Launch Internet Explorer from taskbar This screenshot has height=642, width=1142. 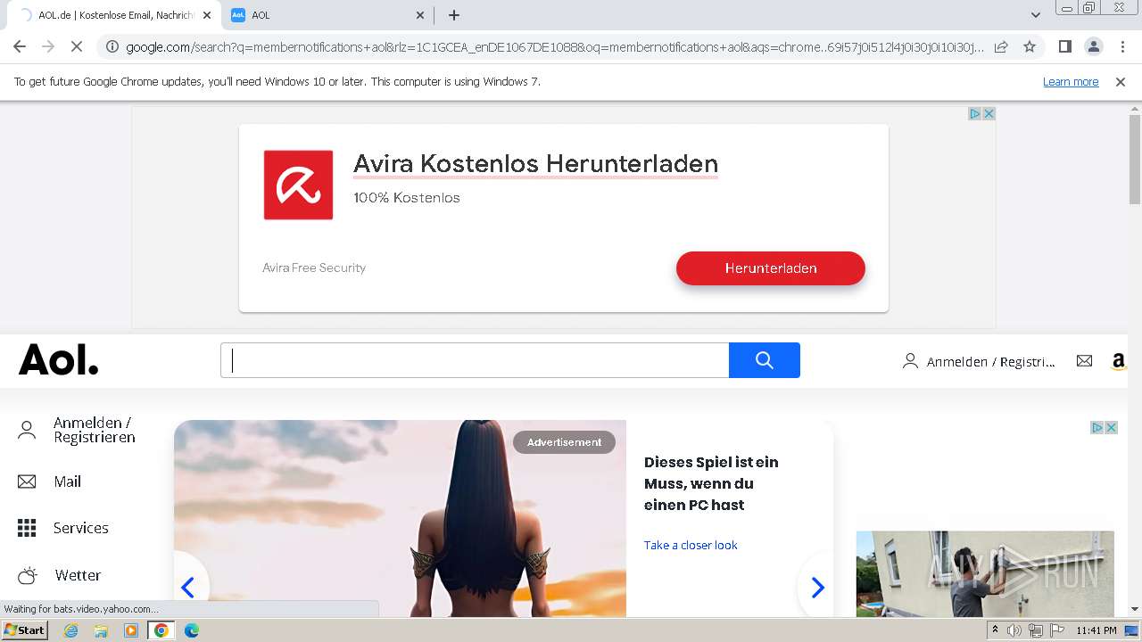tap(70, 630)
